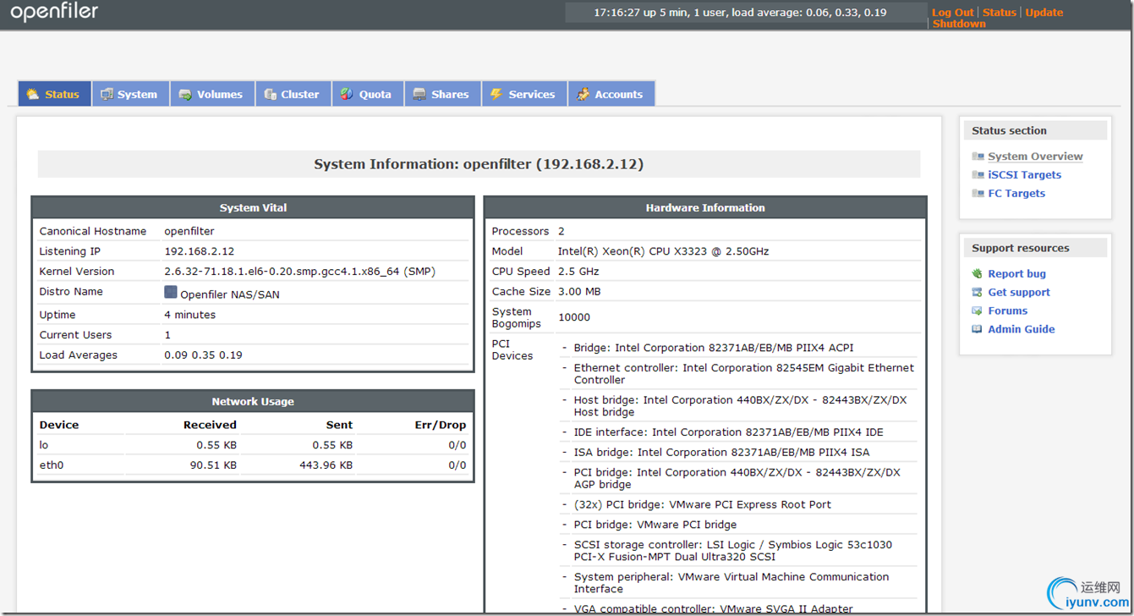Click the Cache Size value 3.00 MB
The height and width of the screenshot is (616, 1134).
(x=579, y=292)
